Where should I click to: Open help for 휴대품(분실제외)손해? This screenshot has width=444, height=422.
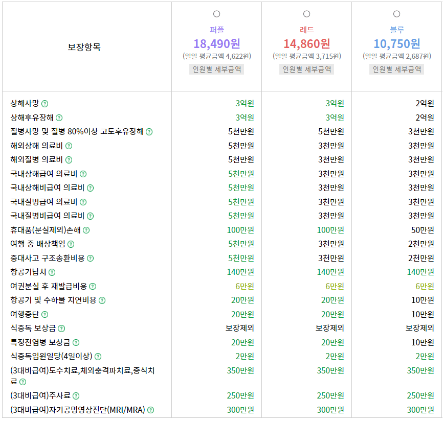click(x=86, y=230)
